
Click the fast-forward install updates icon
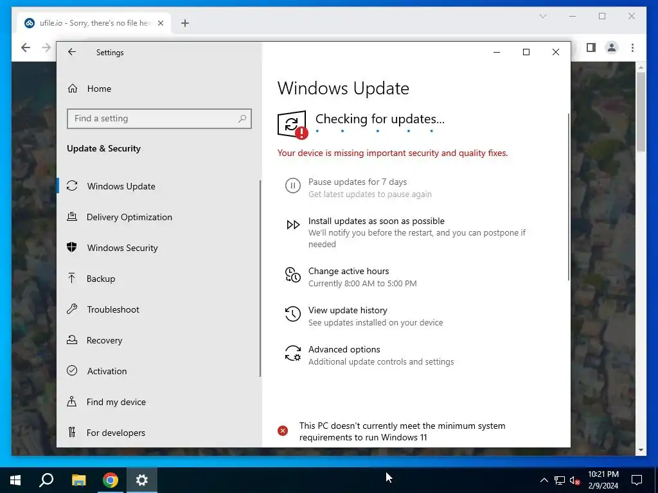click(x=293, y=225)
